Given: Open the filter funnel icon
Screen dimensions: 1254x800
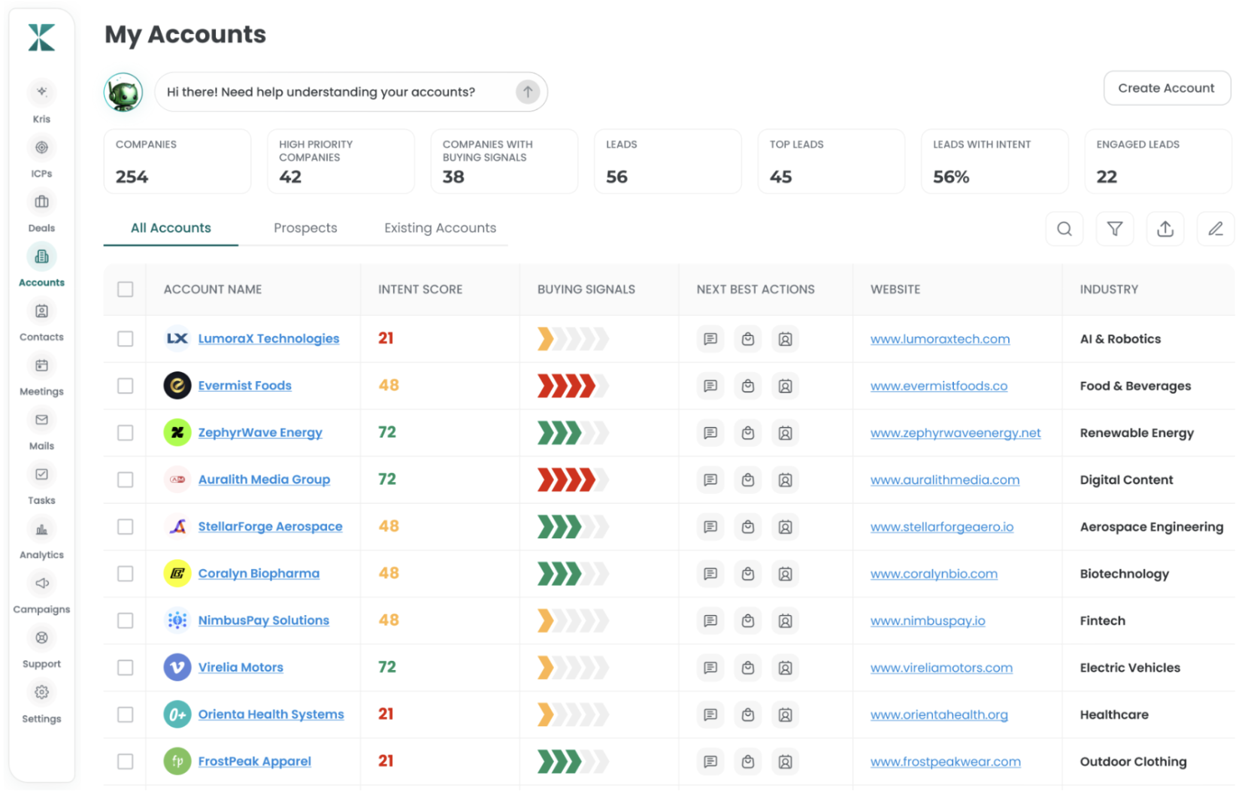Looking at the screenshot, I should [x=1114, y=229].
